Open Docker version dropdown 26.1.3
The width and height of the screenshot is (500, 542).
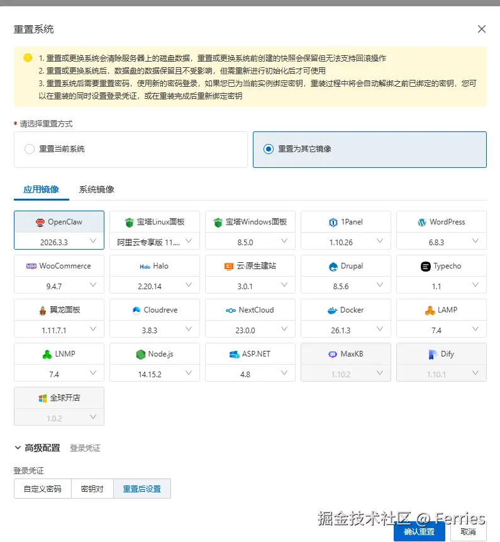pyautogui.click(x=346, y=329)
